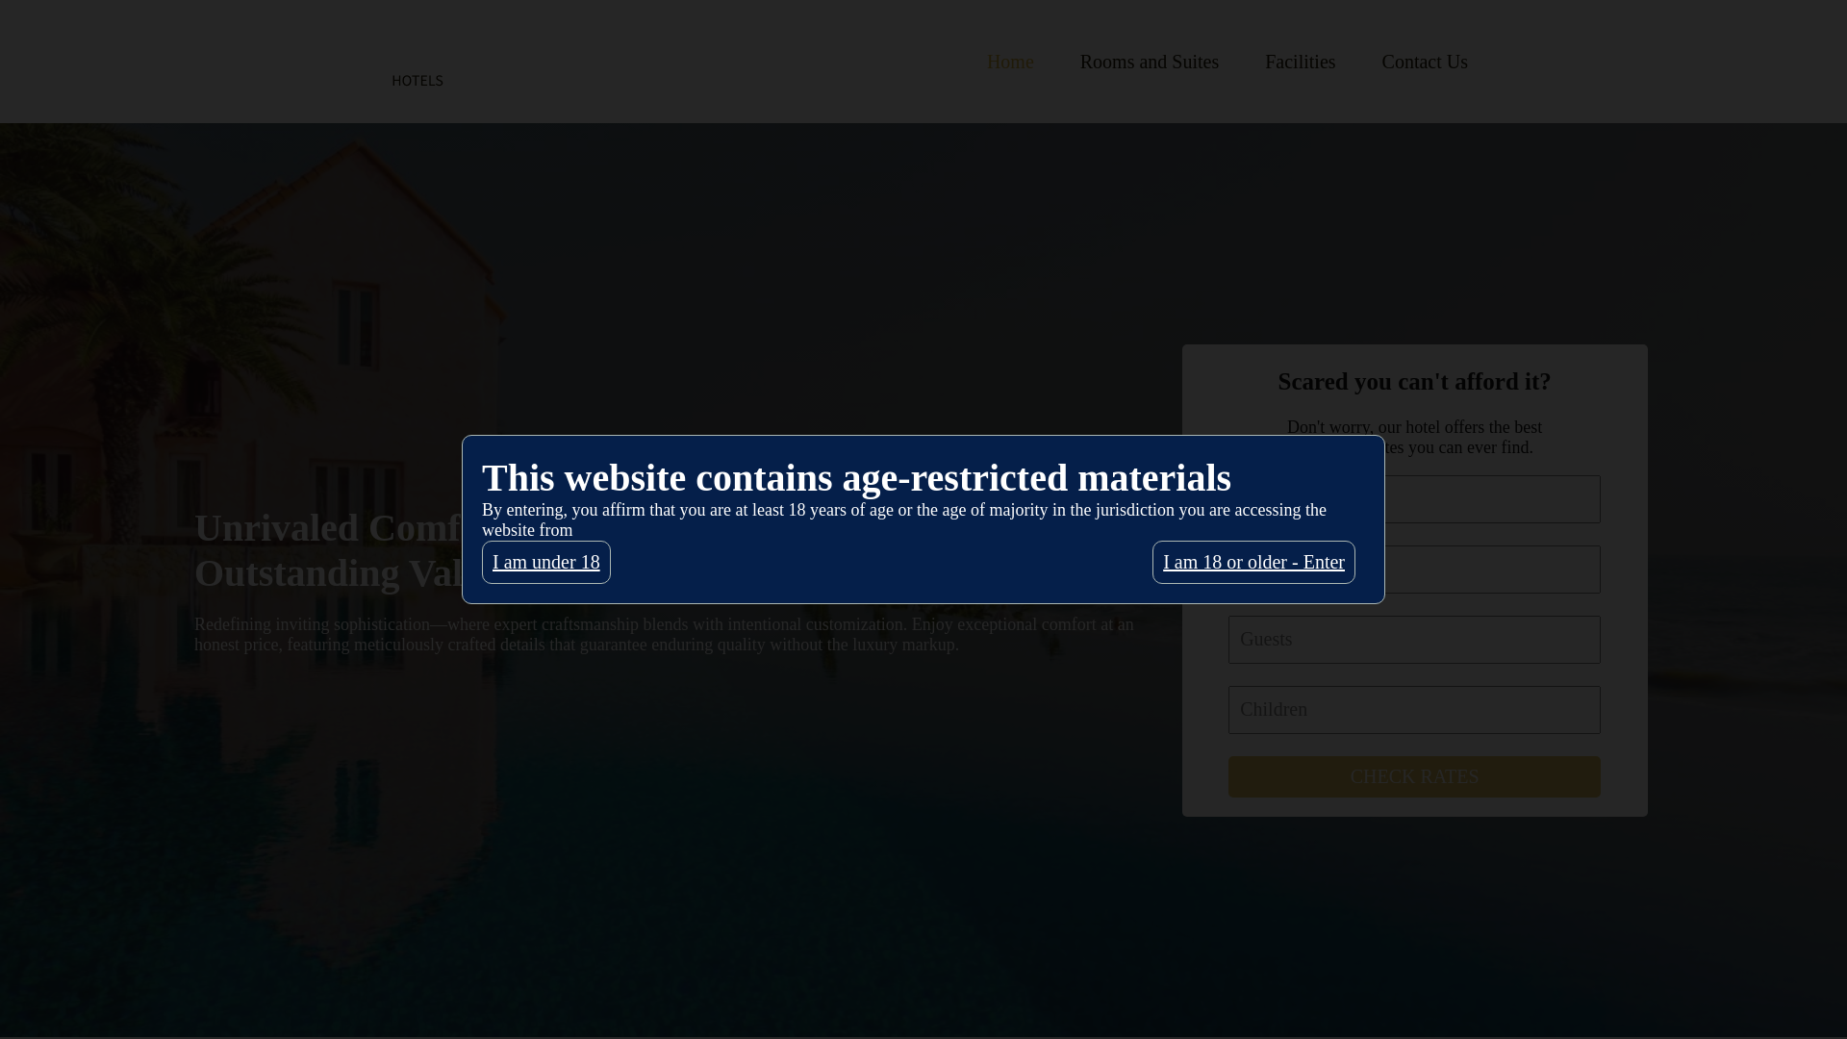Choose the I am under 18 button
Image resolution: width=1847 pixels, height=1039 pixels.
[x=545, y=562]
